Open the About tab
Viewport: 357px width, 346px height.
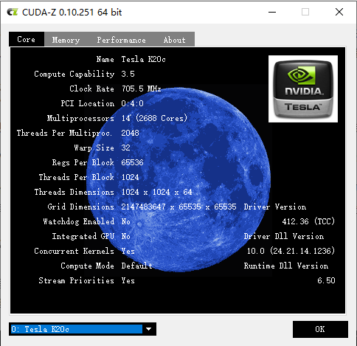(x=174, y=40)
